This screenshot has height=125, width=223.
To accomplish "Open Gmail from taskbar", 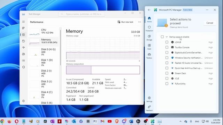I will [x=102, y=121].
